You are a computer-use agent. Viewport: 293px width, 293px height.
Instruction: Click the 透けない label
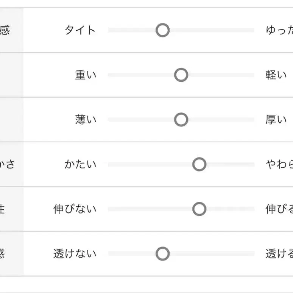click(75, 254)
